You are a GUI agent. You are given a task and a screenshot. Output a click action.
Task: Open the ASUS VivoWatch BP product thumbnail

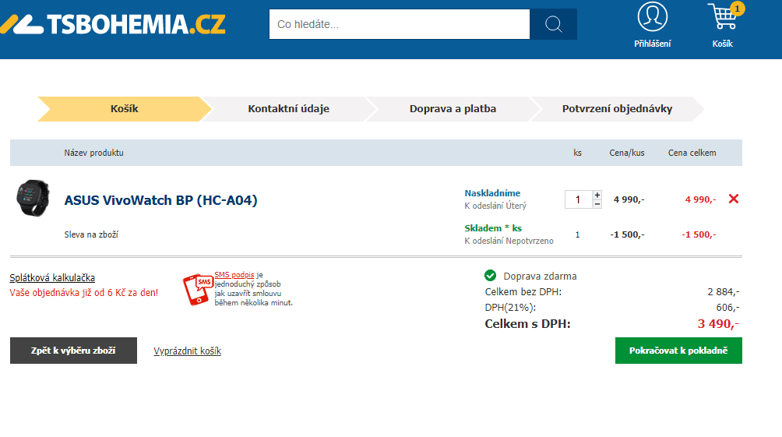[x=33, y=198]
